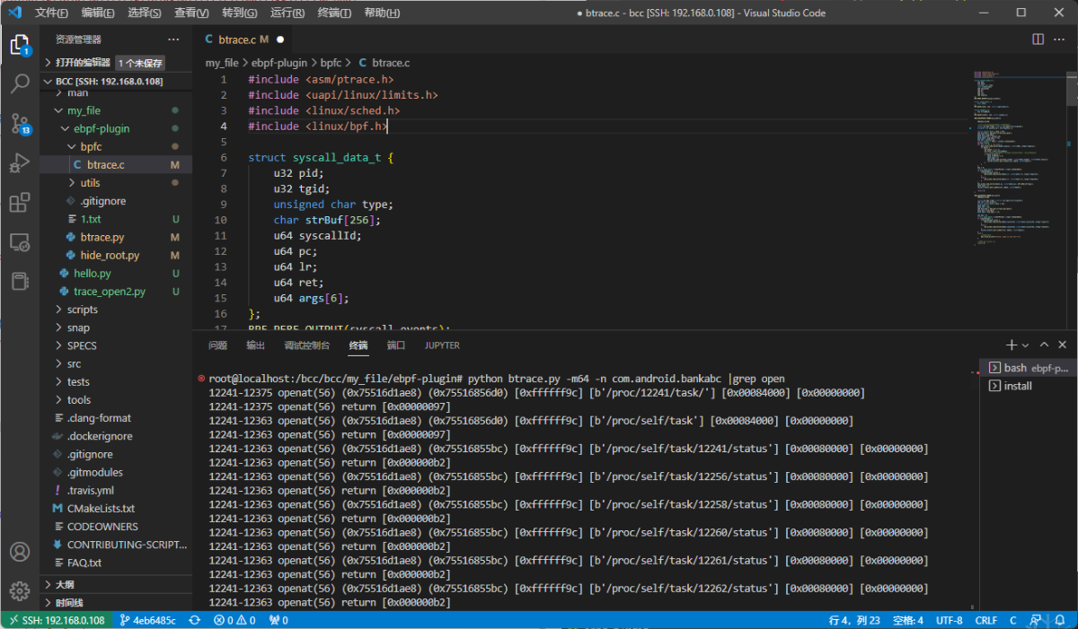
Task: Open the Extensions view
Action: [20, 203]
